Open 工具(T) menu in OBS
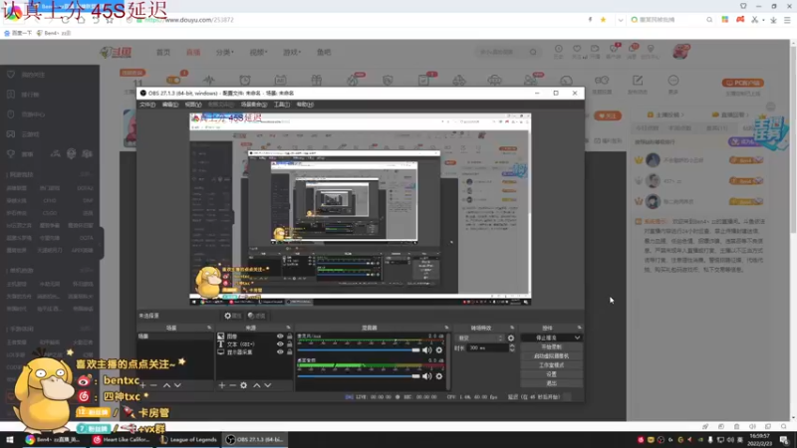The width and height of the screenshot is (797, 448). click(282, 105)
